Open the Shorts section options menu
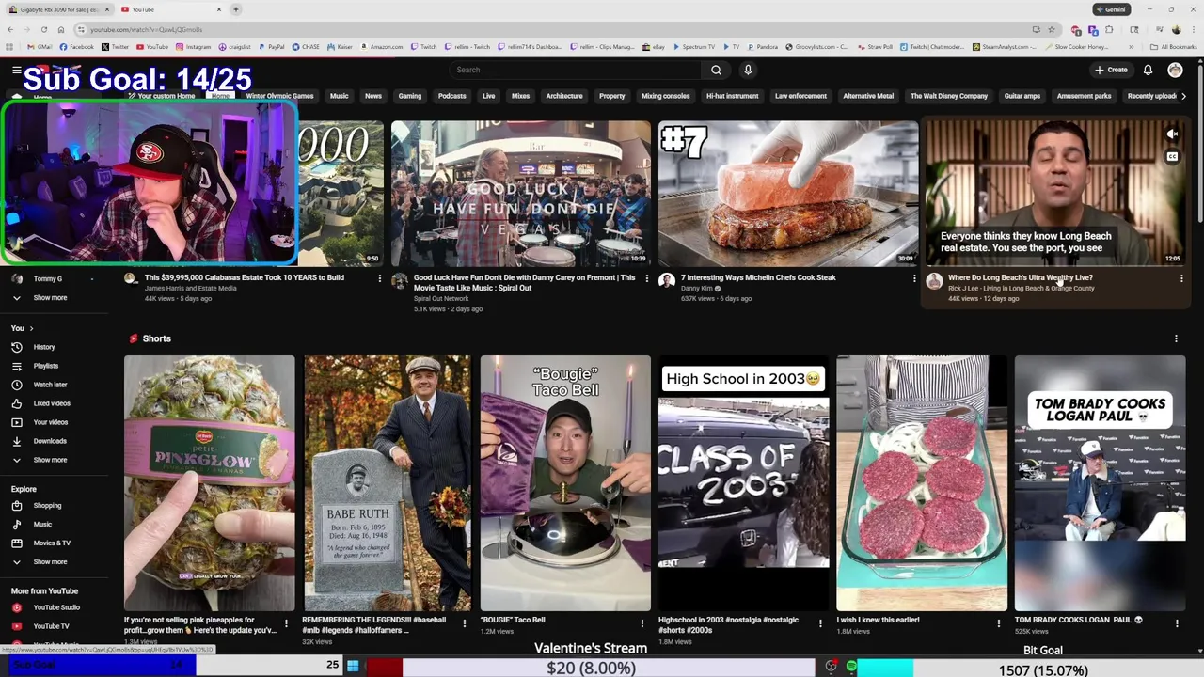 pos(1176,338)
